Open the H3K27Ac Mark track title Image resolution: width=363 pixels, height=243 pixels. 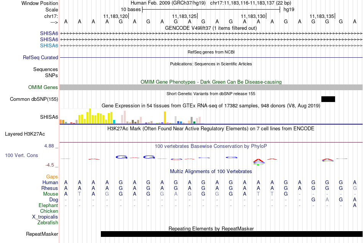(211, 129)
